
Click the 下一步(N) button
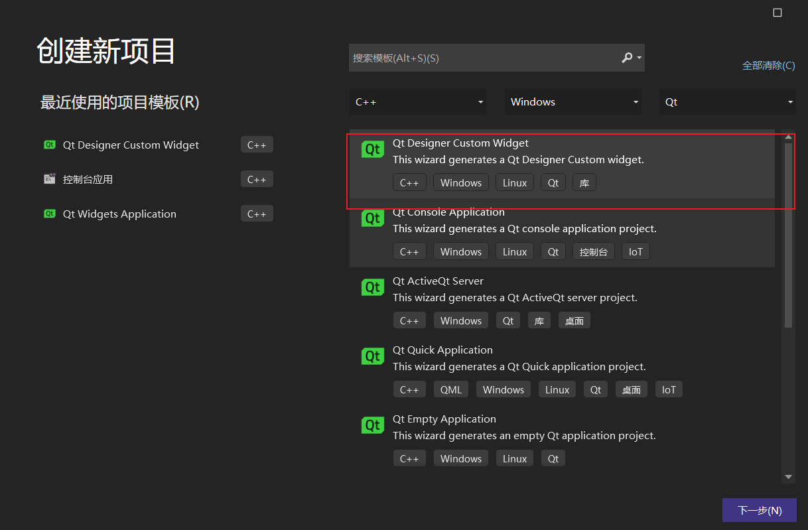click(x=759, y=509)
